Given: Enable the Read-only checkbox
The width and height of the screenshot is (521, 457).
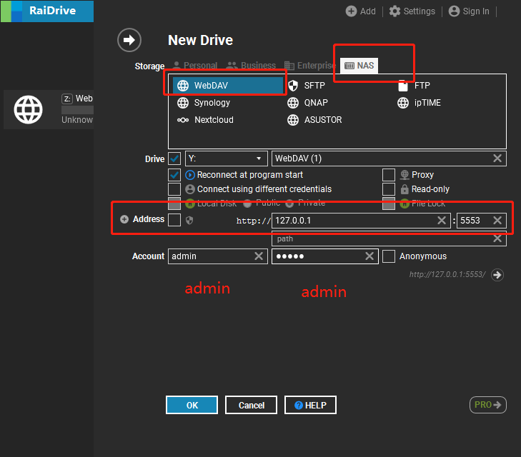Looking at the screenshot, I should click(x=388, y=189).
